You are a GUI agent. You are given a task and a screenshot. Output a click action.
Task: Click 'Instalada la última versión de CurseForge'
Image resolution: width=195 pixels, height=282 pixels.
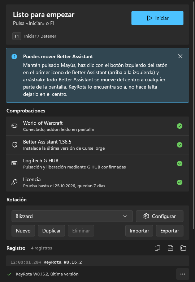pyautogui.click(x=64, y=148)
